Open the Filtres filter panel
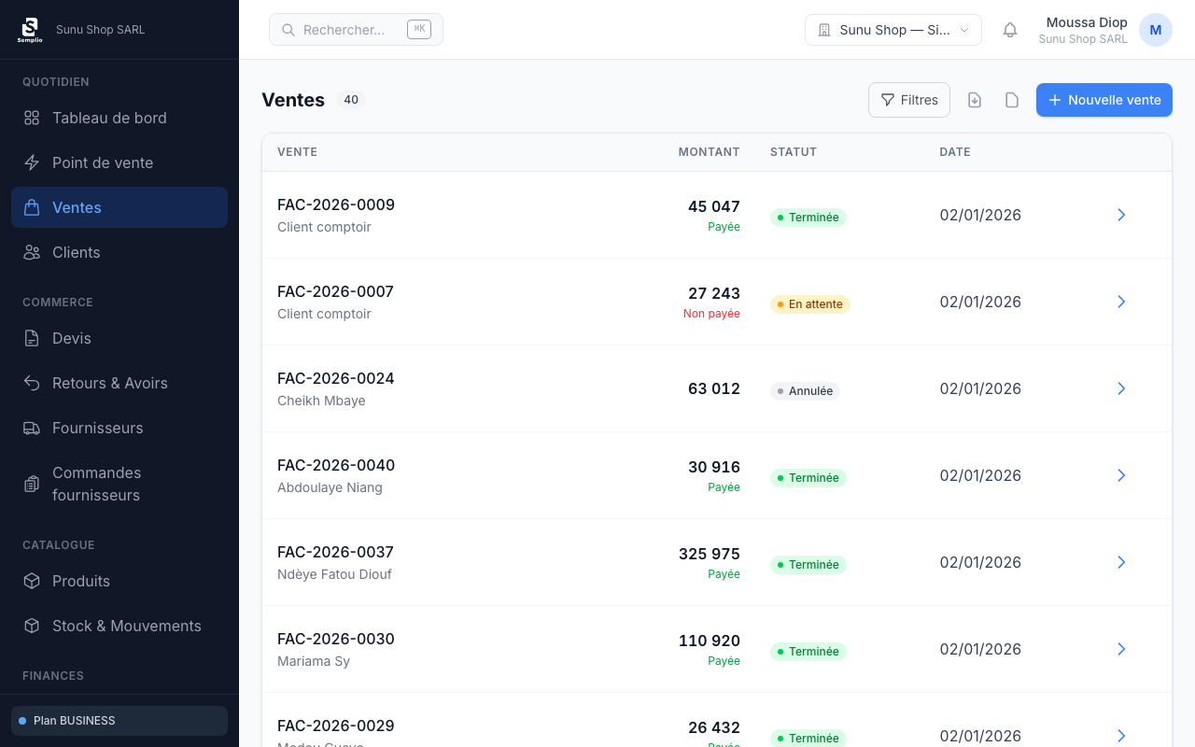This screenshot has height=747, width=1195. coord(909,100)
